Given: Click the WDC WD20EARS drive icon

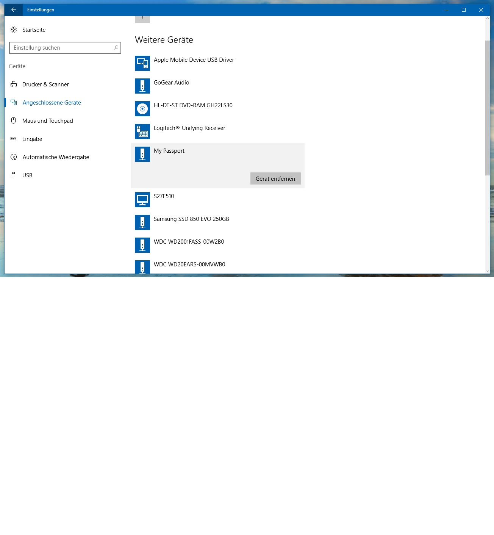Looking at the screenshot, I should pyautogui.click(x=142, y=267).
